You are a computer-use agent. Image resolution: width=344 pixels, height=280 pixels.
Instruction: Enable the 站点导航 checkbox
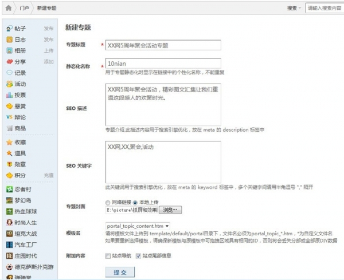108,255
